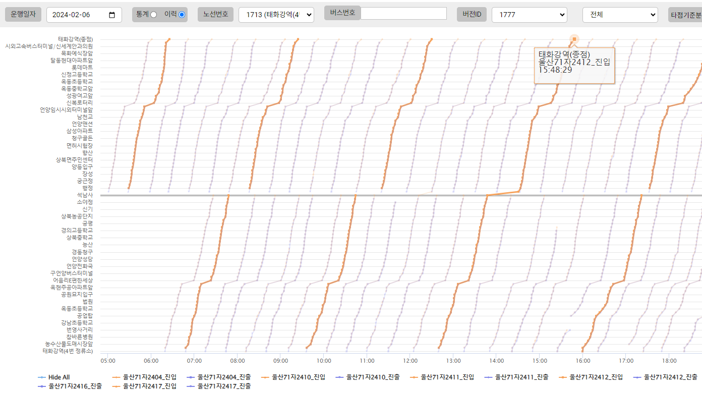Open the 전체 filter dropdown
Screen dimensions: 702x396
click(620, 15)
